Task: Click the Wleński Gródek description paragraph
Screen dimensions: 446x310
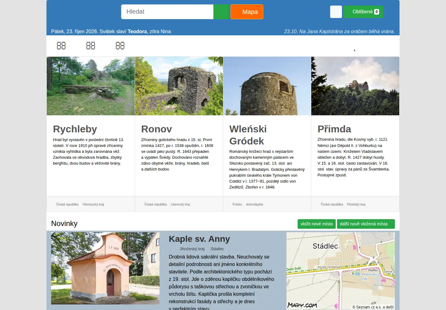Action: coord(267,169)
